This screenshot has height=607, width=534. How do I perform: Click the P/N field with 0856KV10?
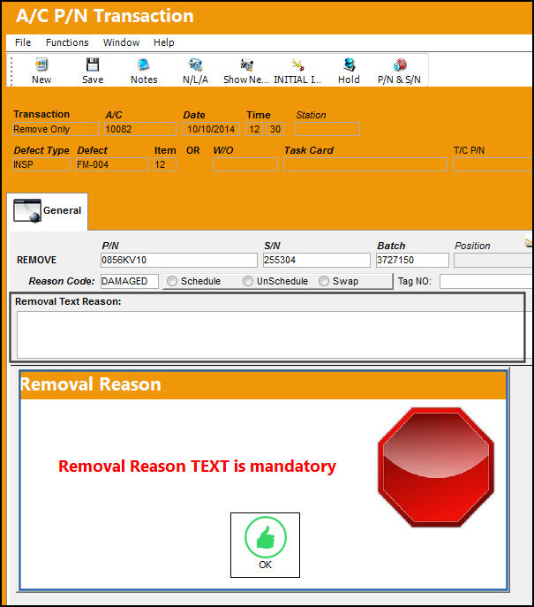tap(179, 260)
